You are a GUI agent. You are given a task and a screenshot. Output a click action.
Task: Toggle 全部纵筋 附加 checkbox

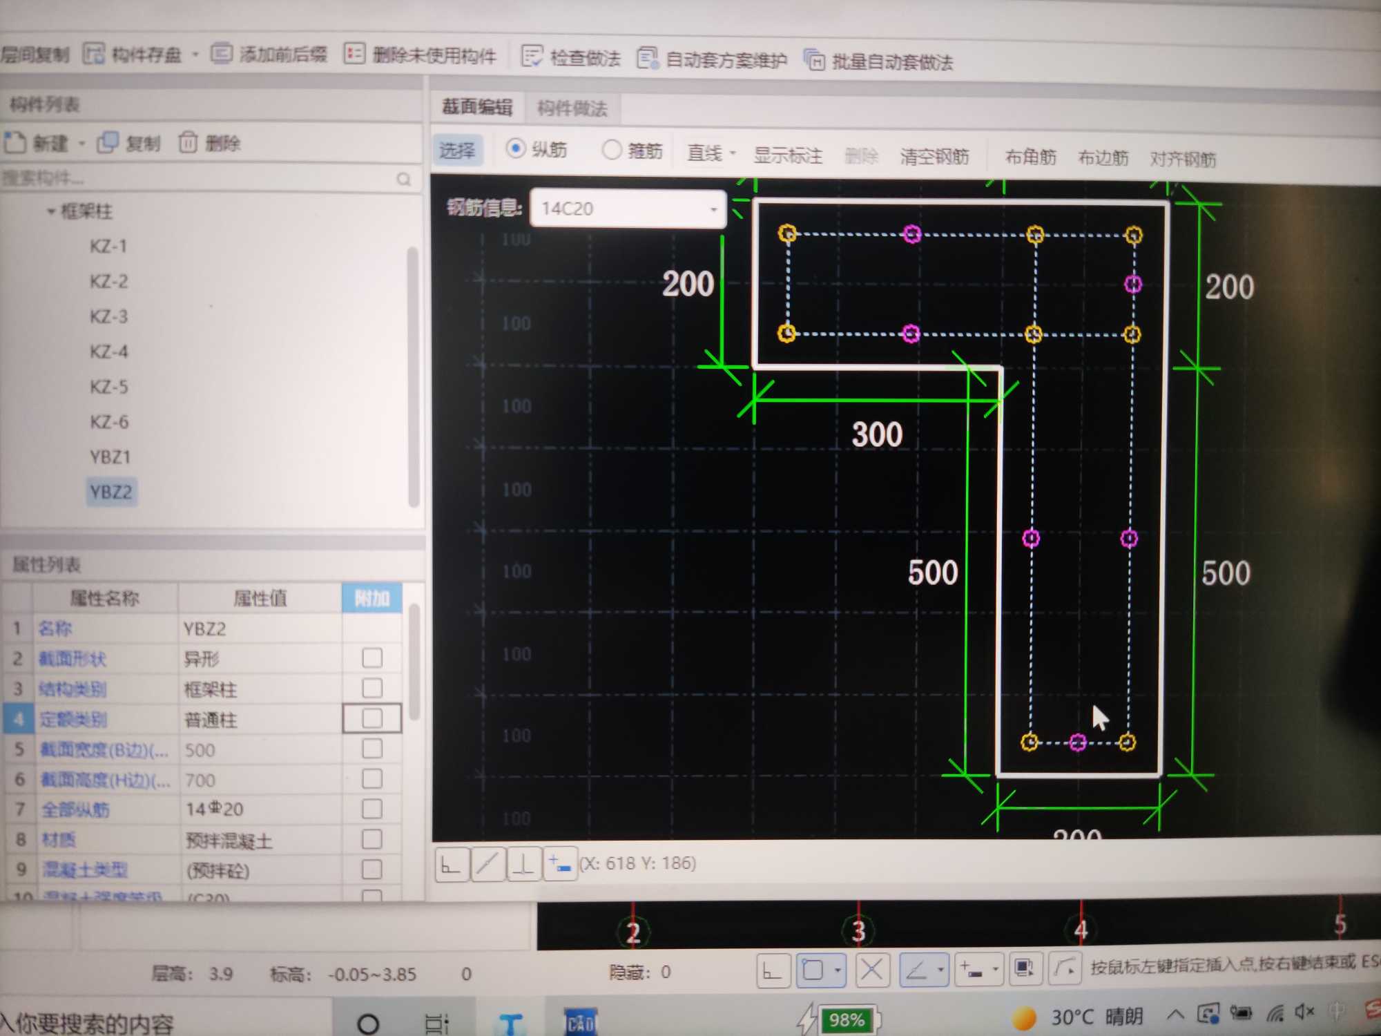372,809
